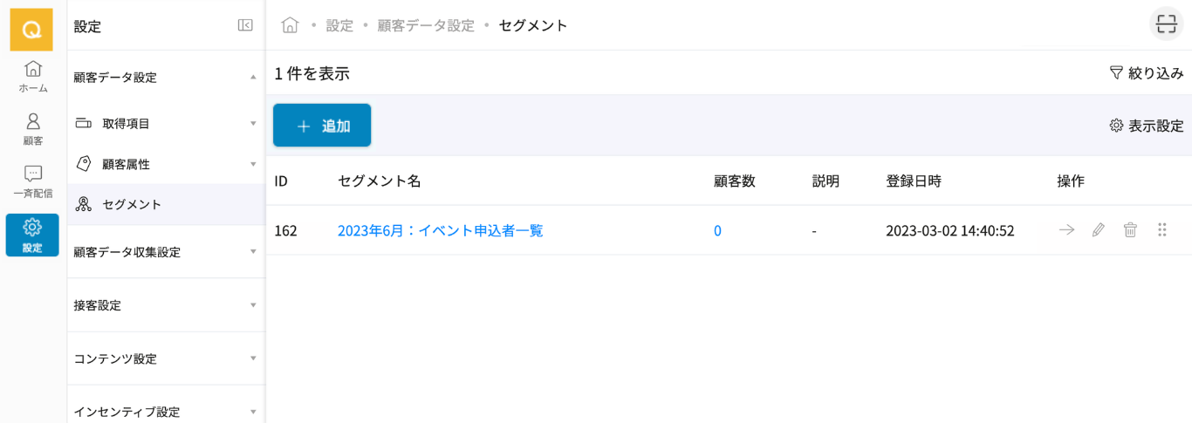Click the 追加 add button
This screenshot has height=423, width=1192.
point(322,126)
